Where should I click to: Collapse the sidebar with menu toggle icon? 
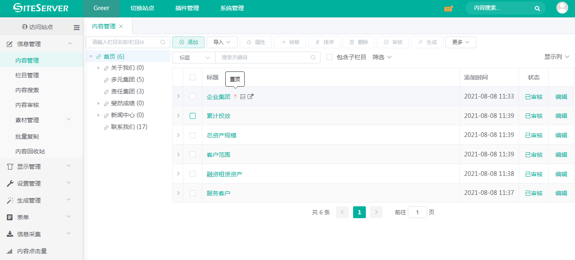point(77,27)
